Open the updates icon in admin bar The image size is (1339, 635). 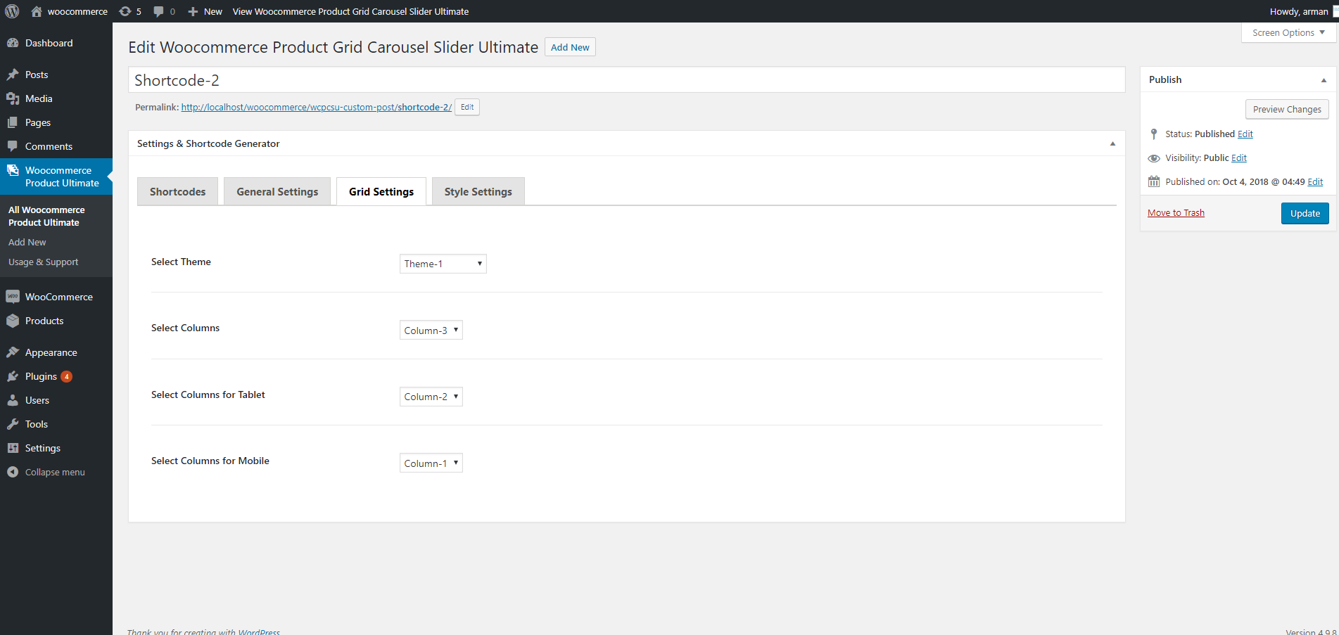coord(129,11)
